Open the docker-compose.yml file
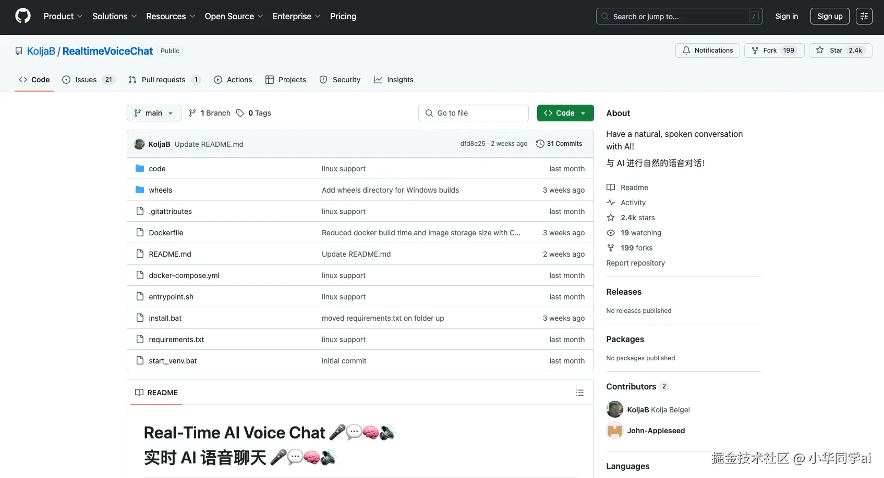 tap(184, 275)
